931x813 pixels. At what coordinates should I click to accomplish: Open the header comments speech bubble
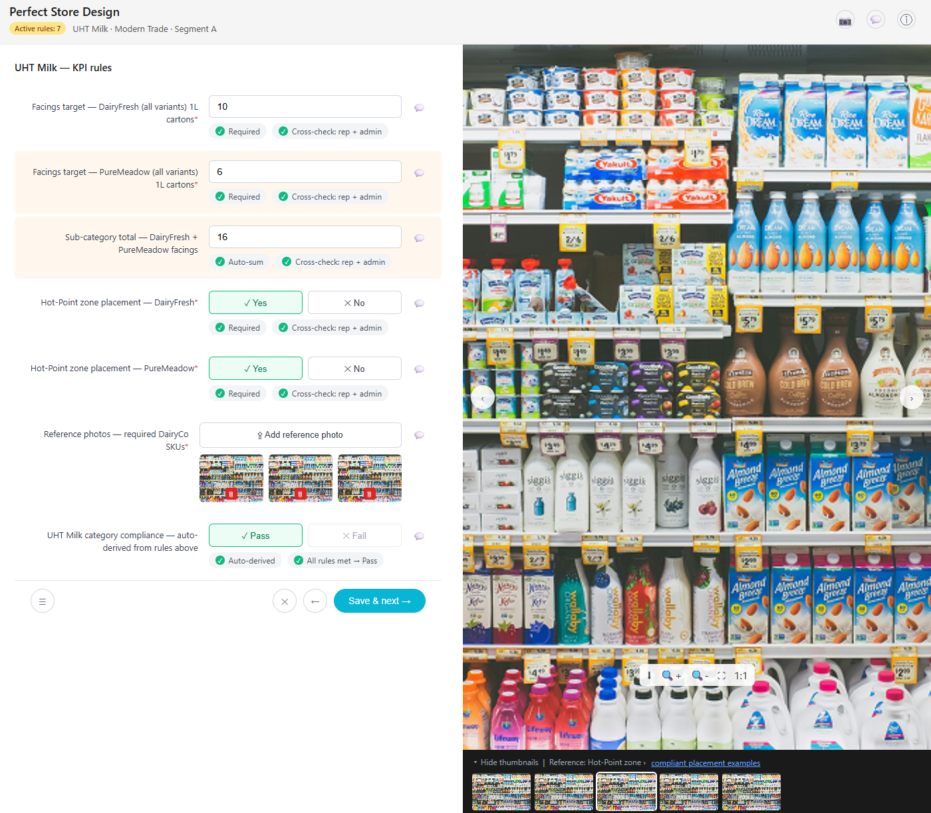[x=876, y=20]
